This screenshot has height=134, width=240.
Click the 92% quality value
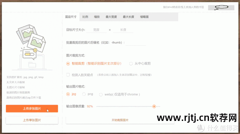(90, 106)
